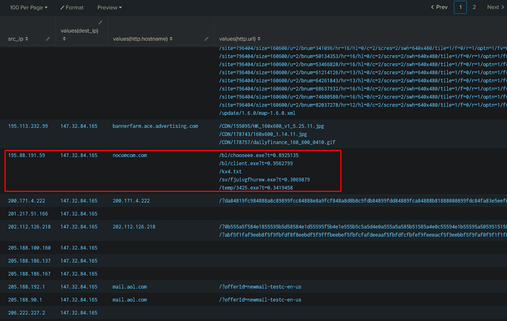The height and width of the screenshot is (321, 507).
Task: Open the Format options menu
Action: 72,7
